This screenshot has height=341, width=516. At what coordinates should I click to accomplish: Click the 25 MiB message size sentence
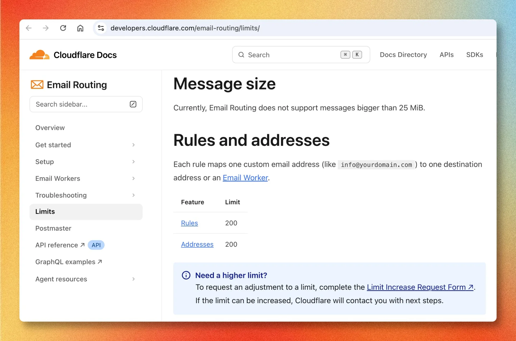point(299,108)
